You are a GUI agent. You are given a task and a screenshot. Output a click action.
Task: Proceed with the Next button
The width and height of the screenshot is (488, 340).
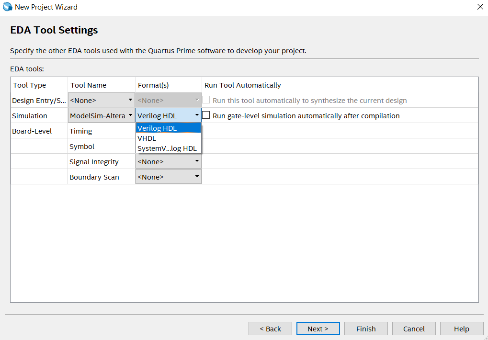pos(318,329)
